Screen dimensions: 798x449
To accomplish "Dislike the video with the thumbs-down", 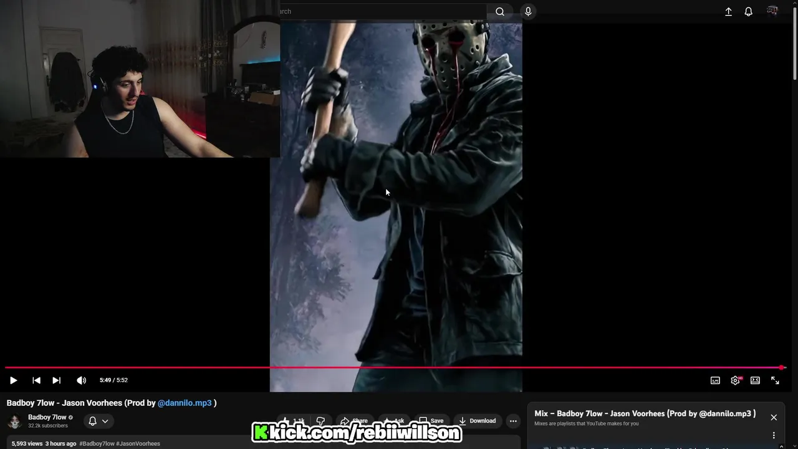I will (x=320, y=421).
